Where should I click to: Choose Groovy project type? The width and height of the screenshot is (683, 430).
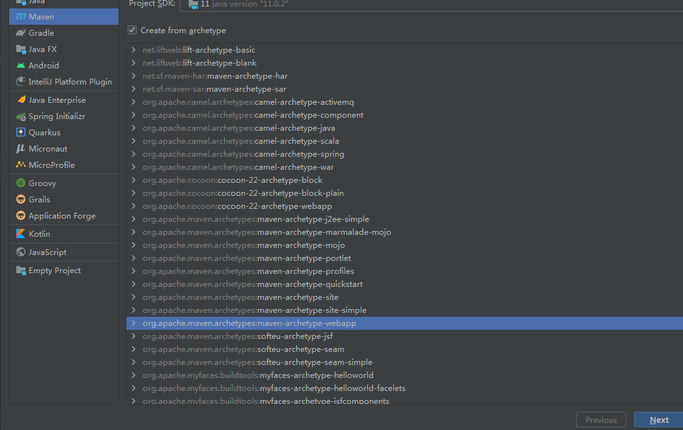click(x=64, y=183)
